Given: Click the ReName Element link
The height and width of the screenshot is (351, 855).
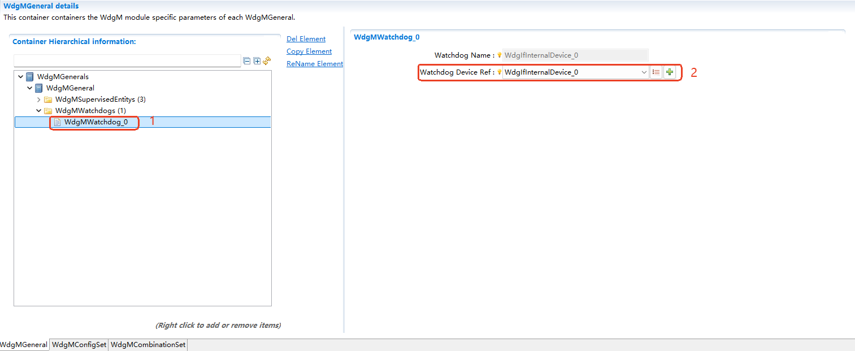Looking at the screenshot, I should (314, 63).
